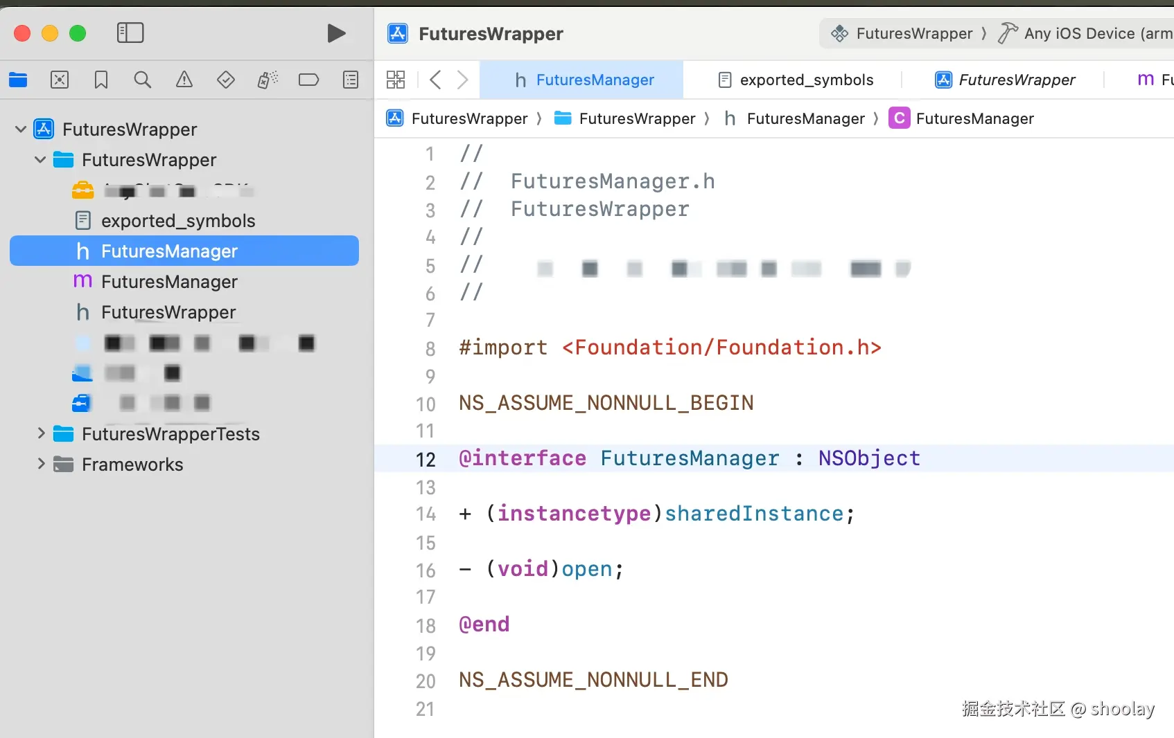Click FuturesWrapper project in jump bar
Viewport: 1174px width, 738px height.
pos(469,118)
